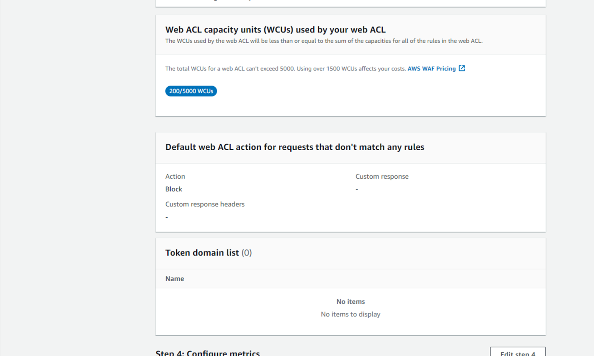This screenshot has height=356, width=594.
Task: Click the dash under Custom response headers
Action: (167, 217)
